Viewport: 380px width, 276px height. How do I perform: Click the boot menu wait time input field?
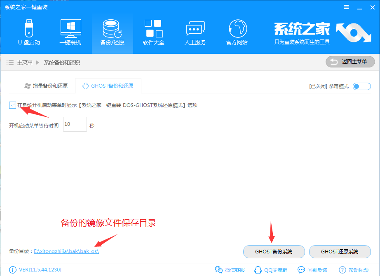click(75, 124)
